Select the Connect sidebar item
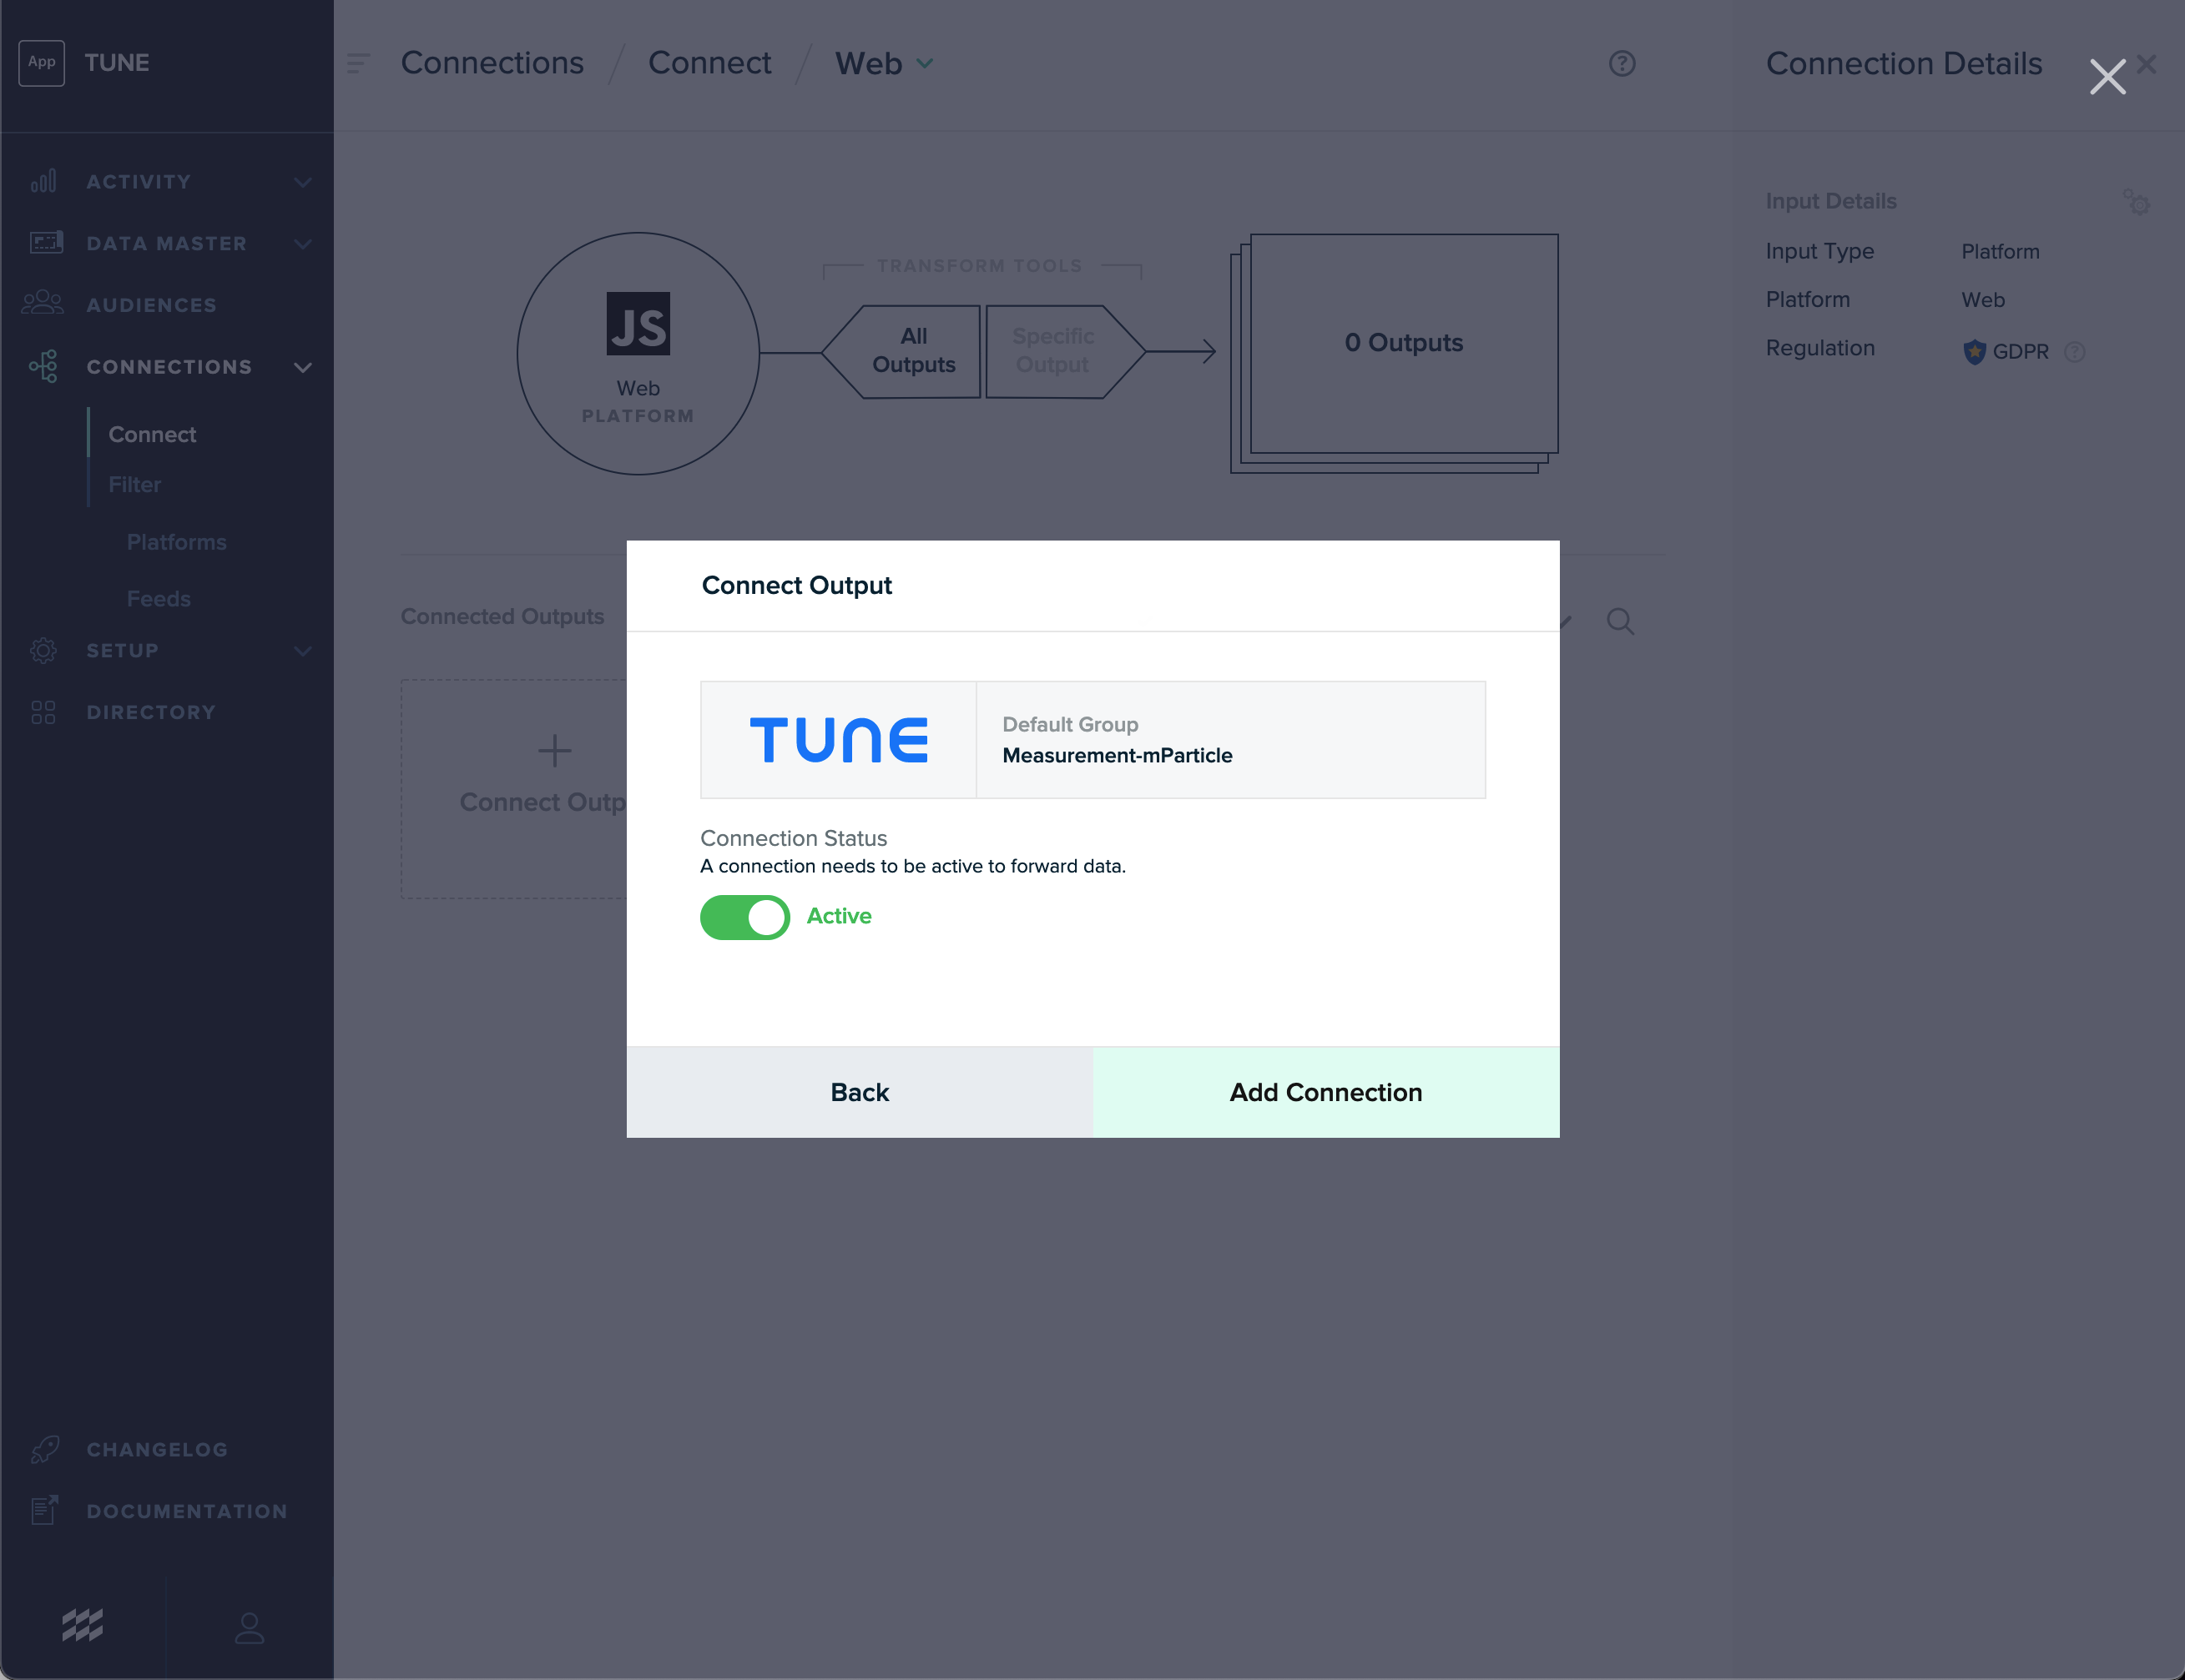The width and height of the screenshot is (2185, 1680). (x=152, y=434)
